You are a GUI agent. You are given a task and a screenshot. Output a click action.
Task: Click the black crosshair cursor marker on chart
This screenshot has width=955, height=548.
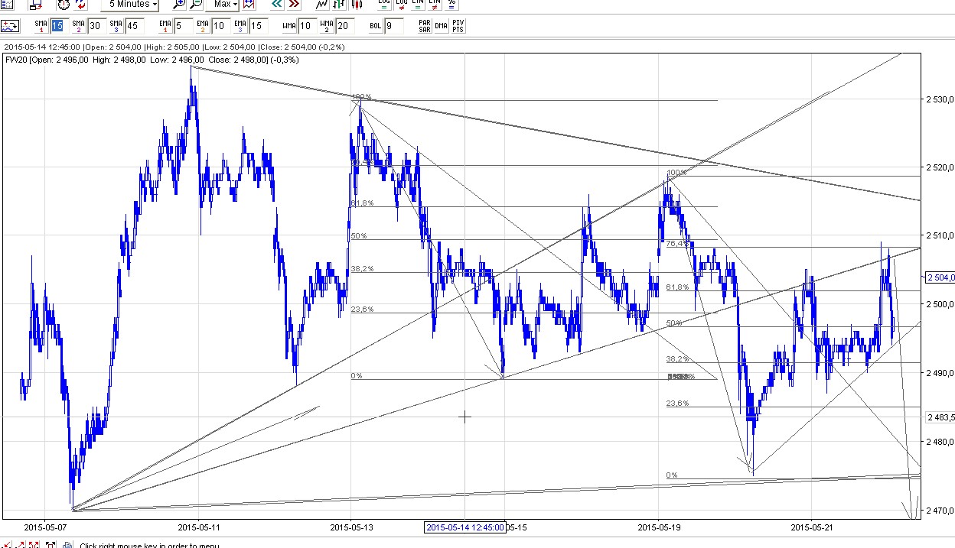pyautogui.click(x=464, y=417)
